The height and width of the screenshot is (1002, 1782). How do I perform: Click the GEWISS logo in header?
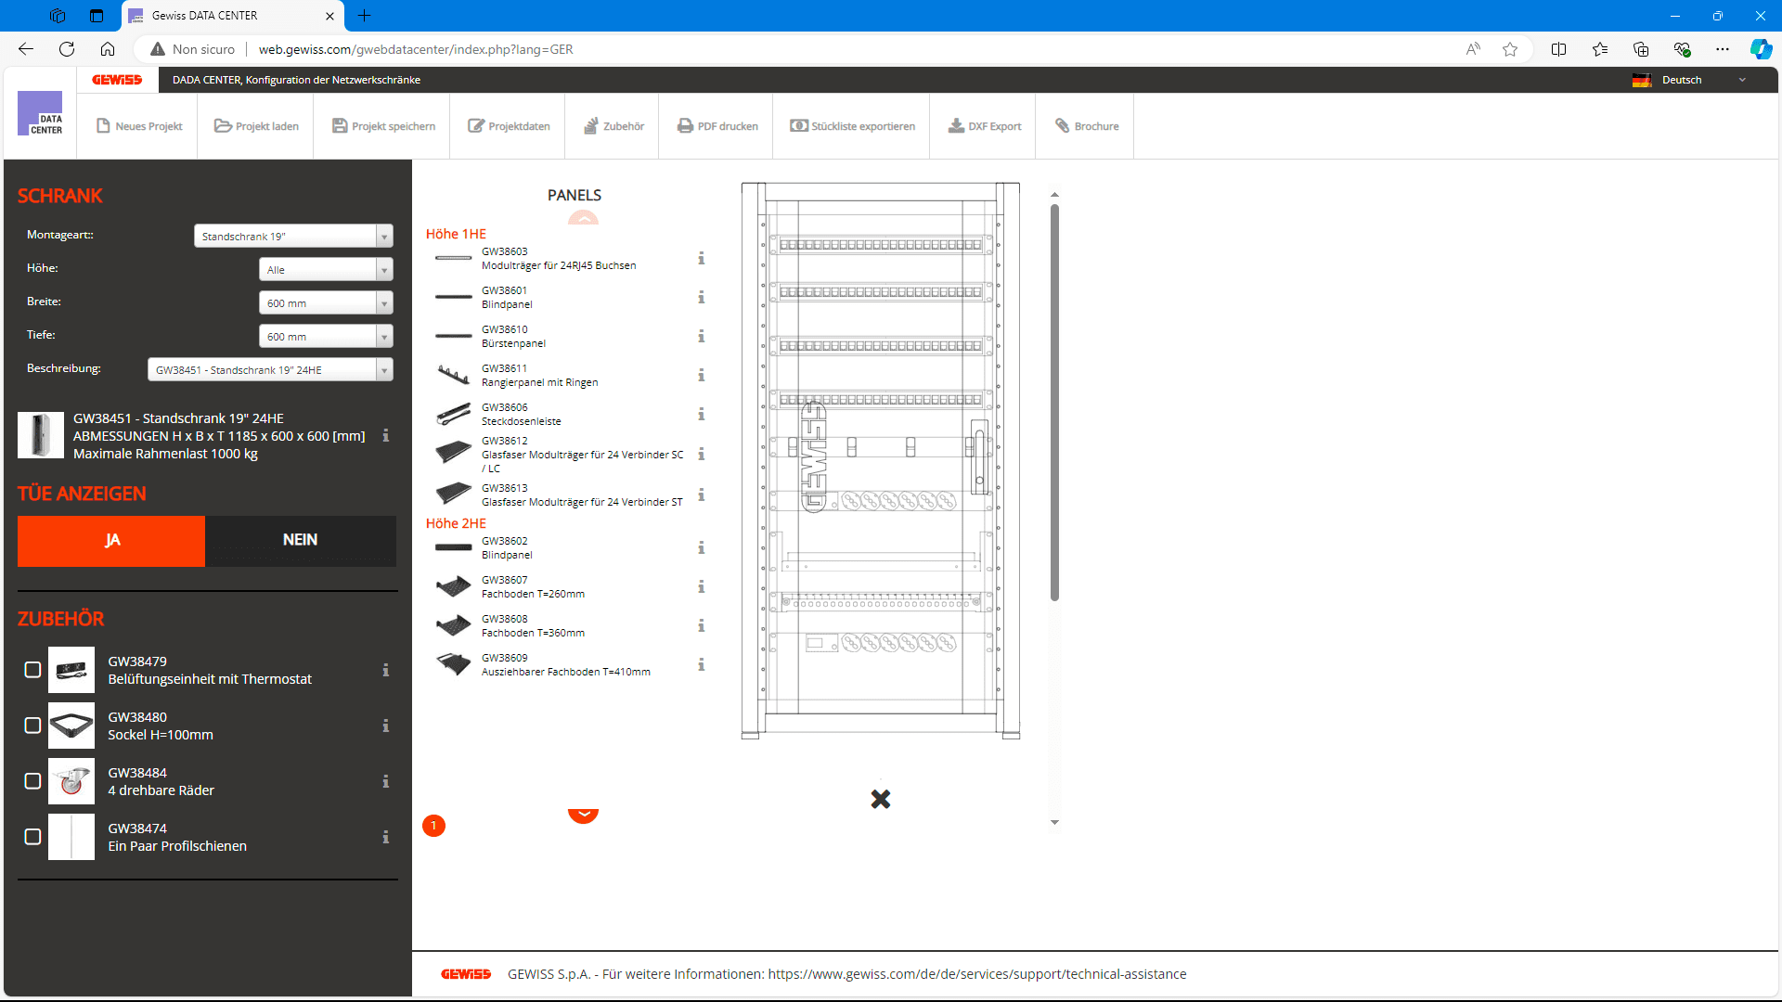[x=117, y=80]
